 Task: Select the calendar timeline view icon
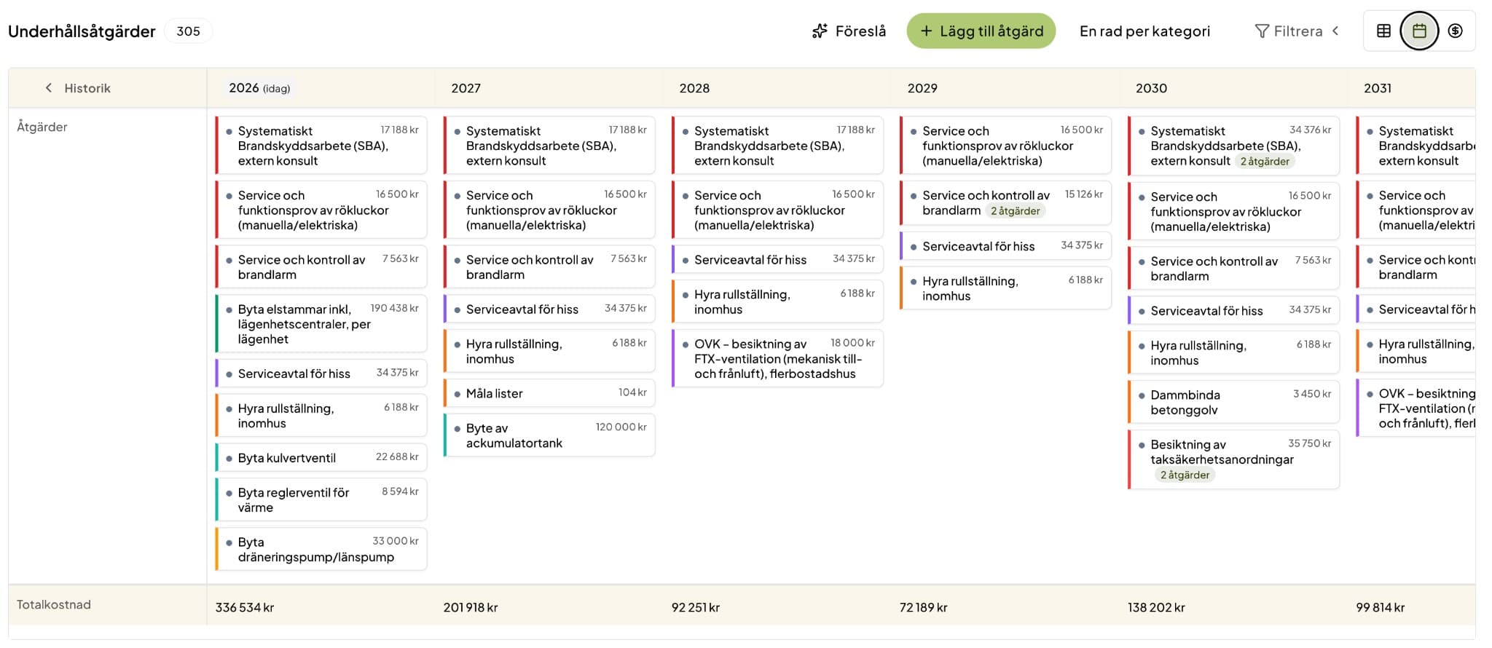[1419, 31]
